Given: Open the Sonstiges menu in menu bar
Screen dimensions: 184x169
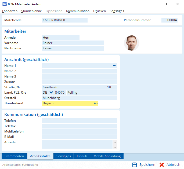Looking at the screenshot, I should [117, 11].
